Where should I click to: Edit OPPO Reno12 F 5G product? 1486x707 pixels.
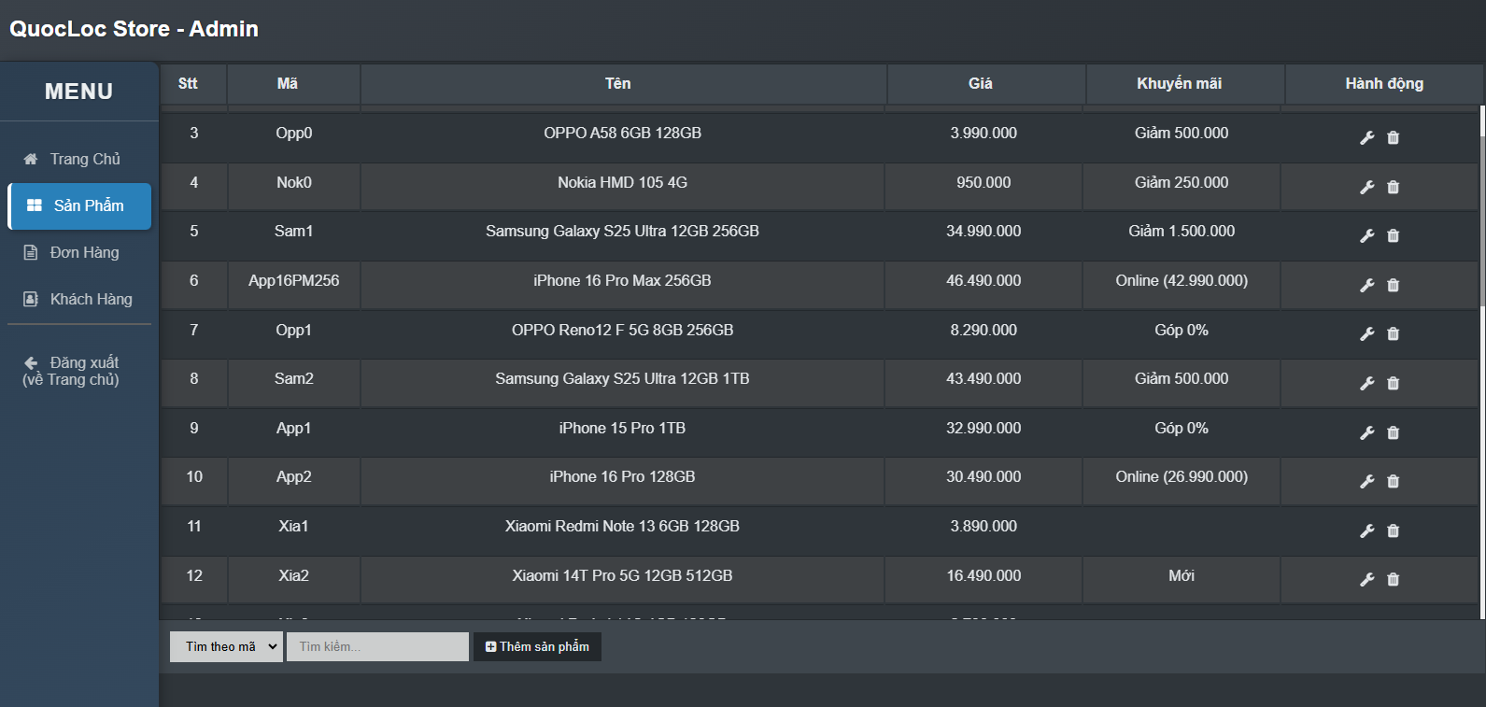point(1366,334)
